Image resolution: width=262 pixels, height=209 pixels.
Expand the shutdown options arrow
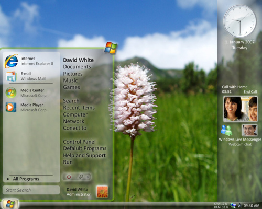tap(88, 177)
